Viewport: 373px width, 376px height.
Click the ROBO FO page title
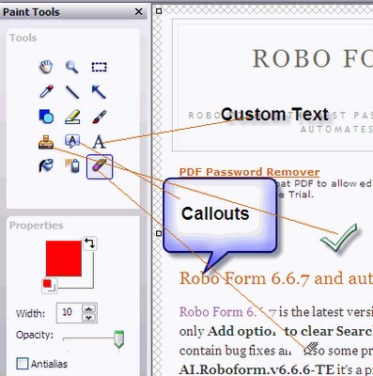pyautogui.click(x=313, y=58)
